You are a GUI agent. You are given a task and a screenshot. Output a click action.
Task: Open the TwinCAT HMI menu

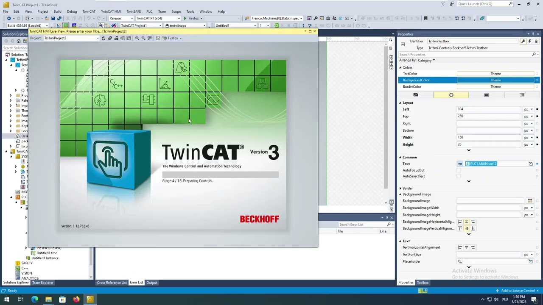click(x=111, y=11)
